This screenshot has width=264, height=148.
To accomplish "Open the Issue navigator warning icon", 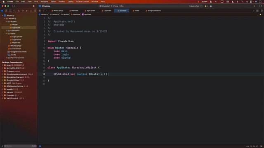I will (19, 11).
